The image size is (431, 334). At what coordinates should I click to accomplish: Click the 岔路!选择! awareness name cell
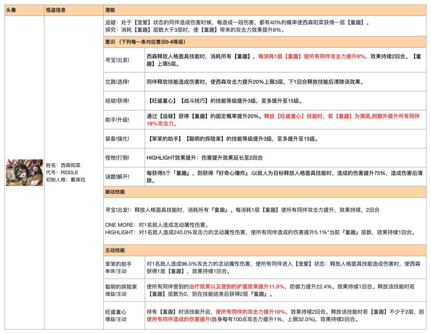coord(124,82)
